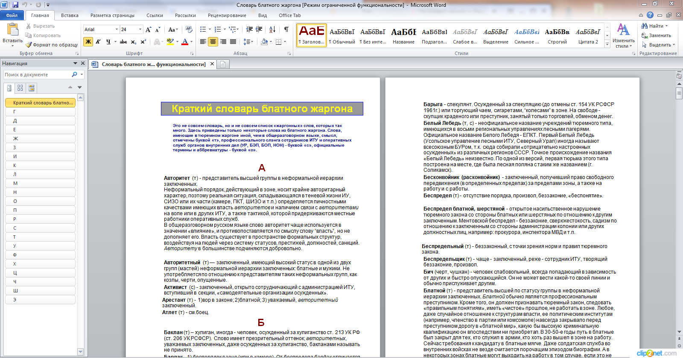Toggle strikethrough (abc) formatting
The image size is (683, 358).
coord(123,42)
